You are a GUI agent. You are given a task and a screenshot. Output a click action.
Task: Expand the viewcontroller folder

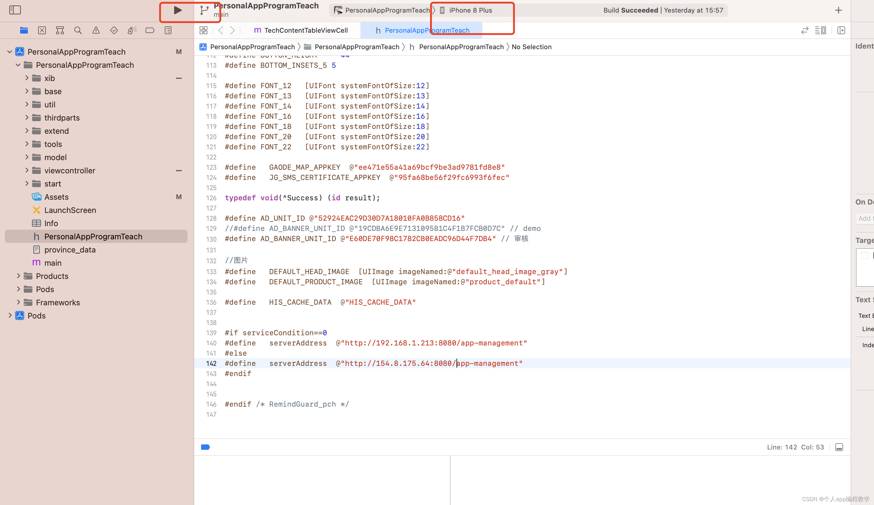pos(27,170)
